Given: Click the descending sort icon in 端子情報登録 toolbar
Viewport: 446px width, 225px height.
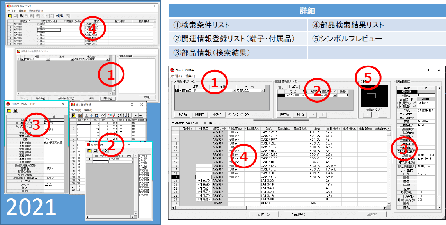Looking at the screenshot, I should pos(129,115).
